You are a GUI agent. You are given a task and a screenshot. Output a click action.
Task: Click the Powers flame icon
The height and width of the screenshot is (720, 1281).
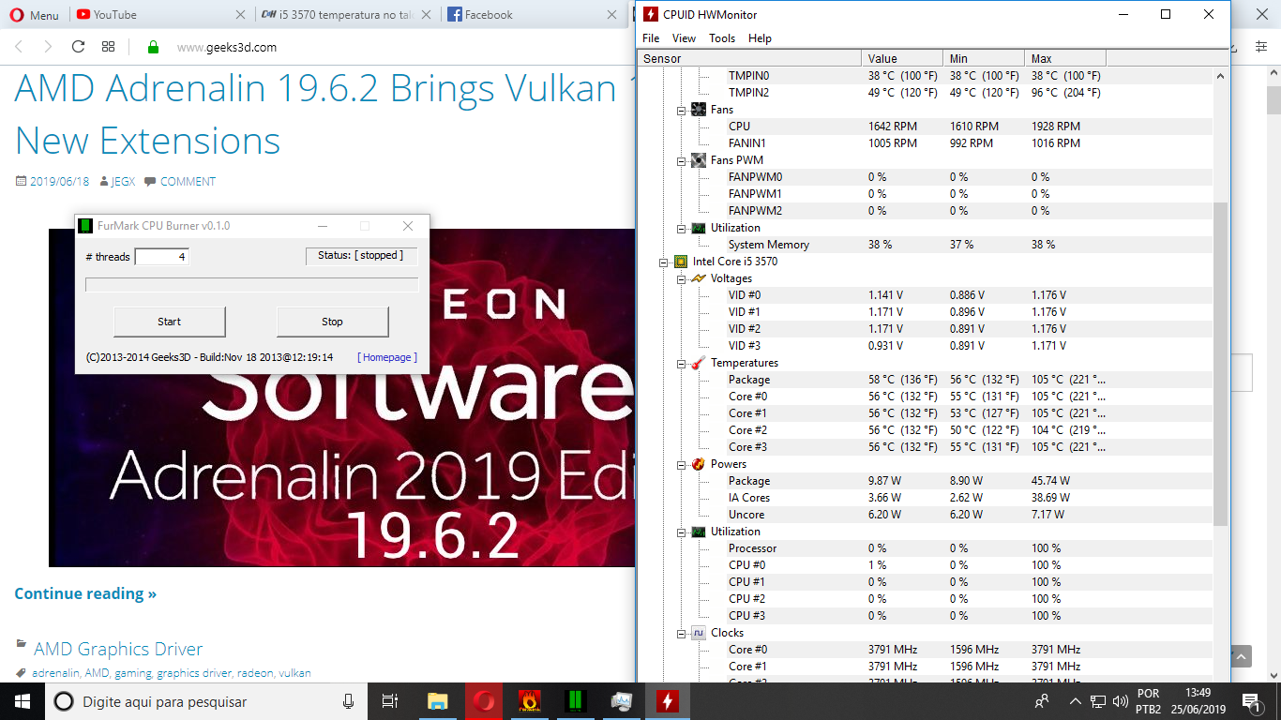click(699, 464)
